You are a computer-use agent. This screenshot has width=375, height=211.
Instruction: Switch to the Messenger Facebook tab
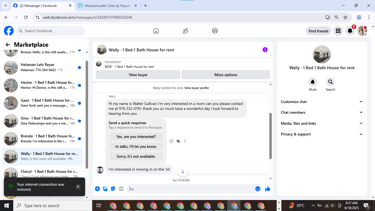(43, 5)
